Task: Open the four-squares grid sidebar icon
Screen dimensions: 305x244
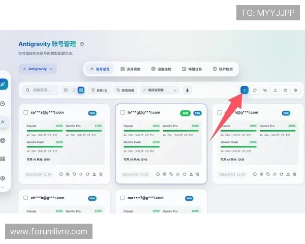Action: point(3,159)
